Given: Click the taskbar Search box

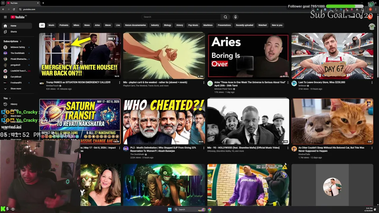Looking at the screenshot, I should [189, 209].
